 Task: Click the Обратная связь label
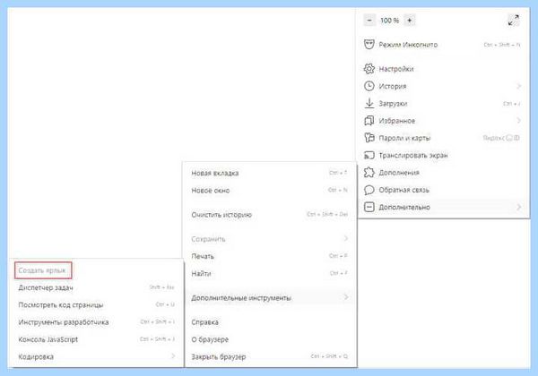coord(403,190)
